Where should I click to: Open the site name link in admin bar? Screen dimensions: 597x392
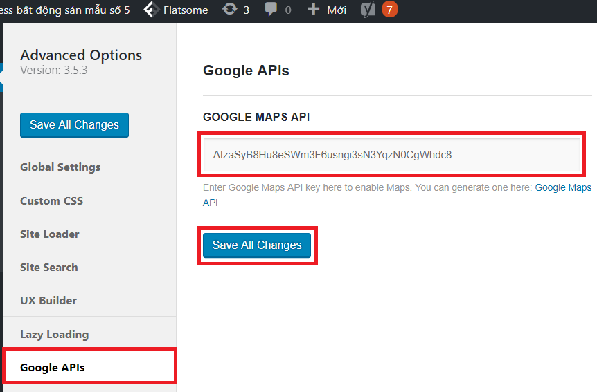64,10
